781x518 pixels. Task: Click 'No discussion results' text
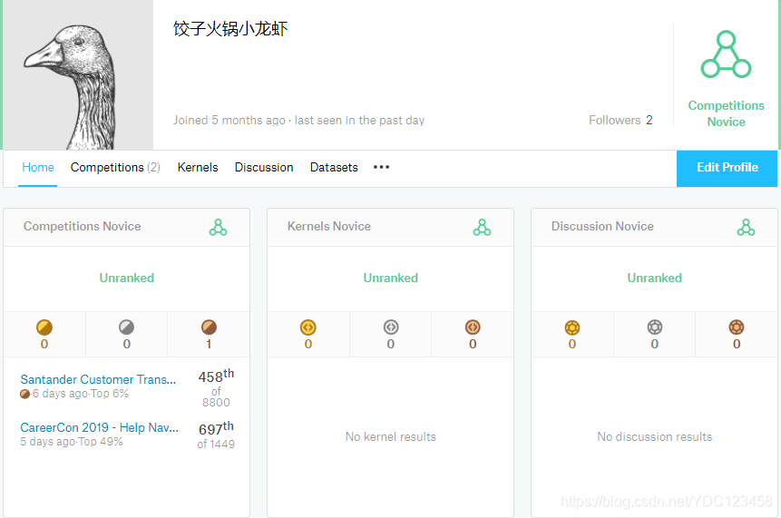coord(655,437)
